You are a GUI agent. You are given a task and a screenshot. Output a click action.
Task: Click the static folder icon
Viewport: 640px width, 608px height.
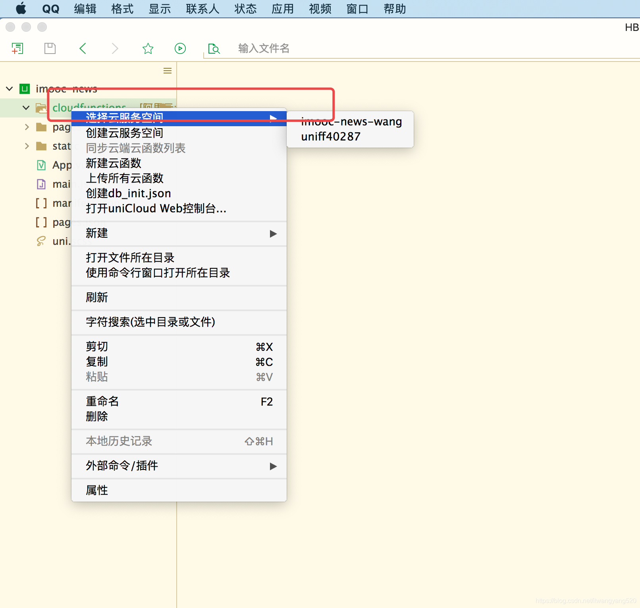click(x=41, y=146)
